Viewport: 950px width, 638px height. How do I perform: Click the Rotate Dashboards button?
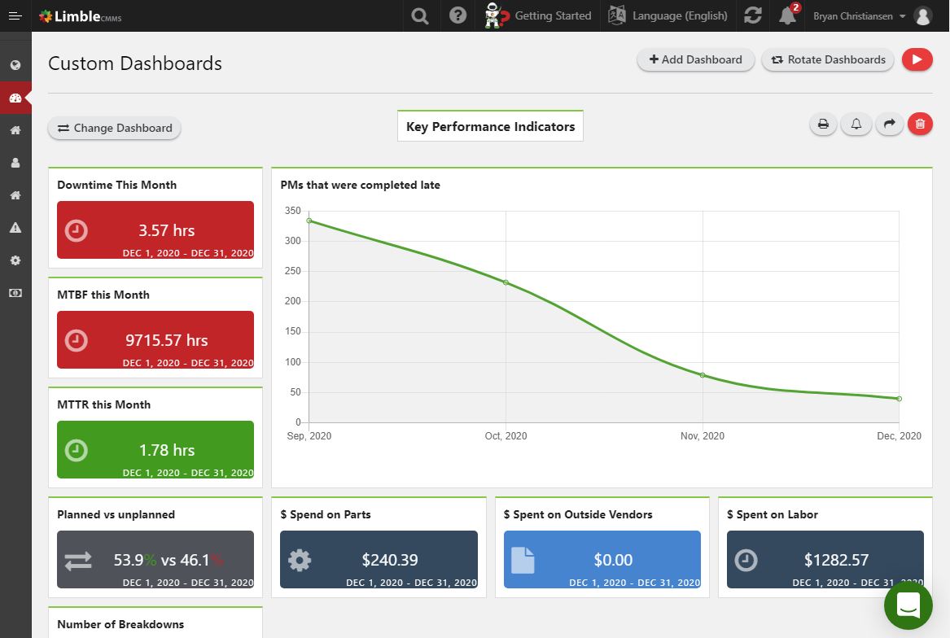pos(827,59)
